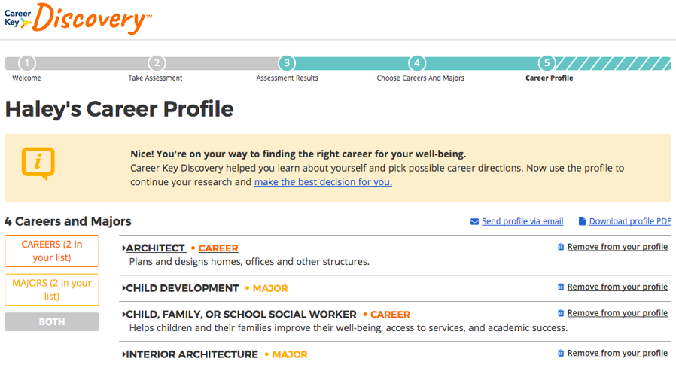Select the BOTH filter button

click(52, 322)
